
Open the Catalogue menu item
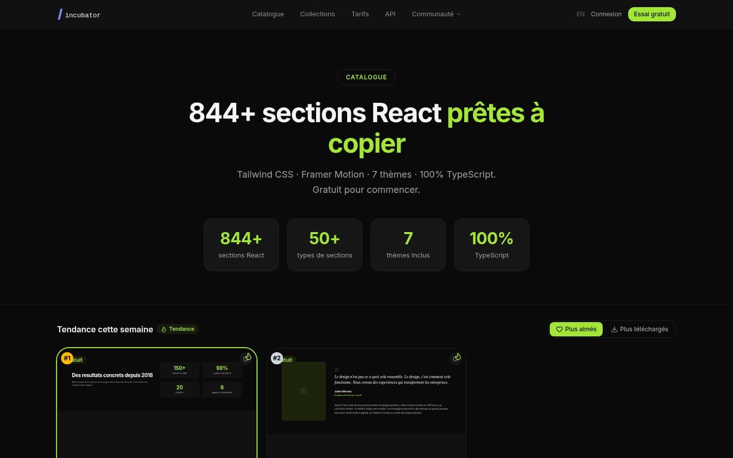(268, 14)
